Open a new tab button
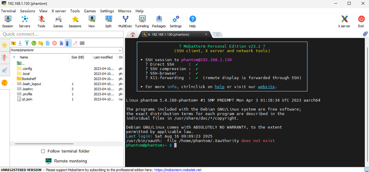This screenshot has height=172, width=369. tap(218, 34)
